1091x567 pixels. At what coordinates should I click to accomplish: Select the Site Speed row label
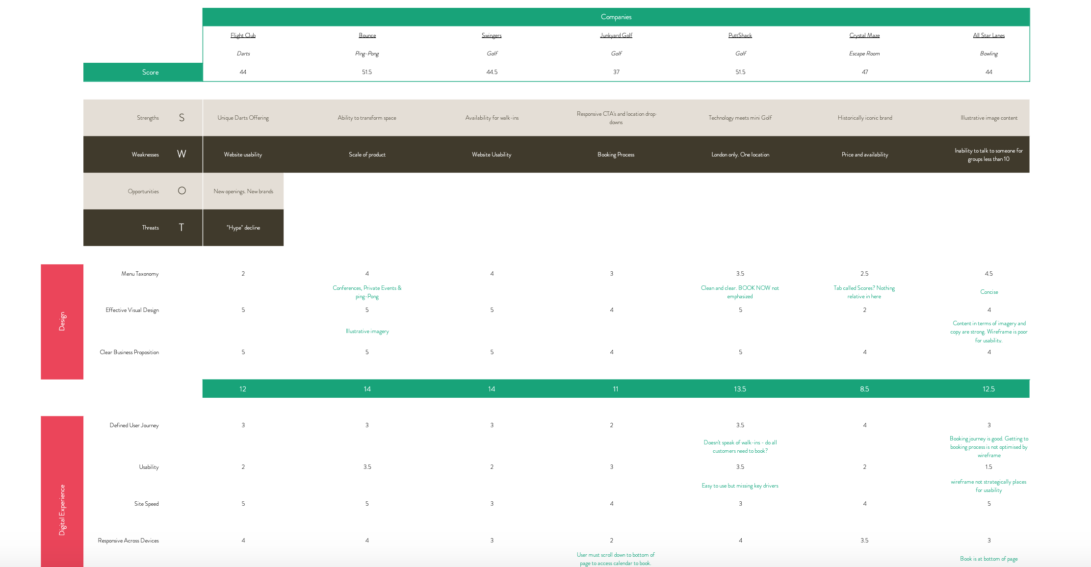(x=146, y=504)
